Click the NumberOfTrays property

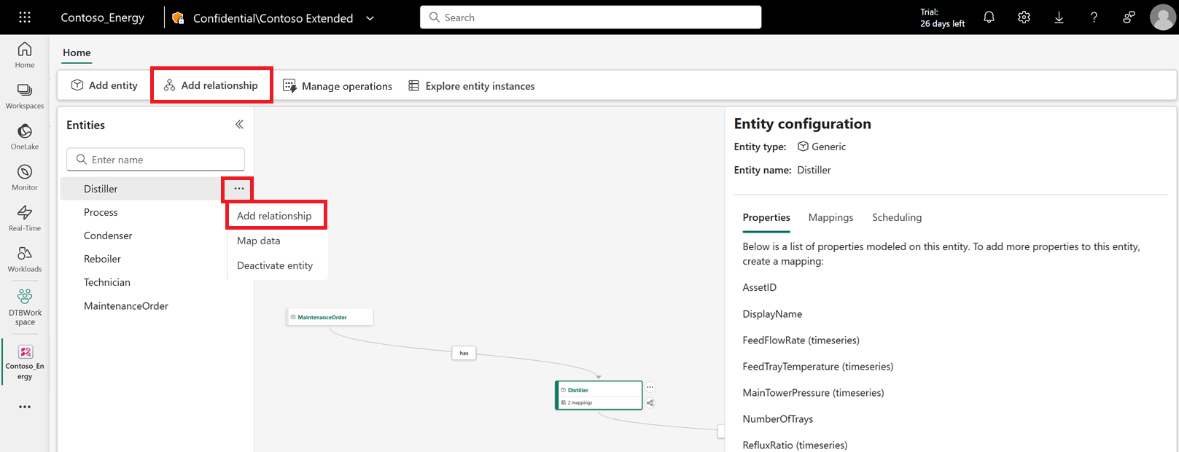tap(777, 418)
